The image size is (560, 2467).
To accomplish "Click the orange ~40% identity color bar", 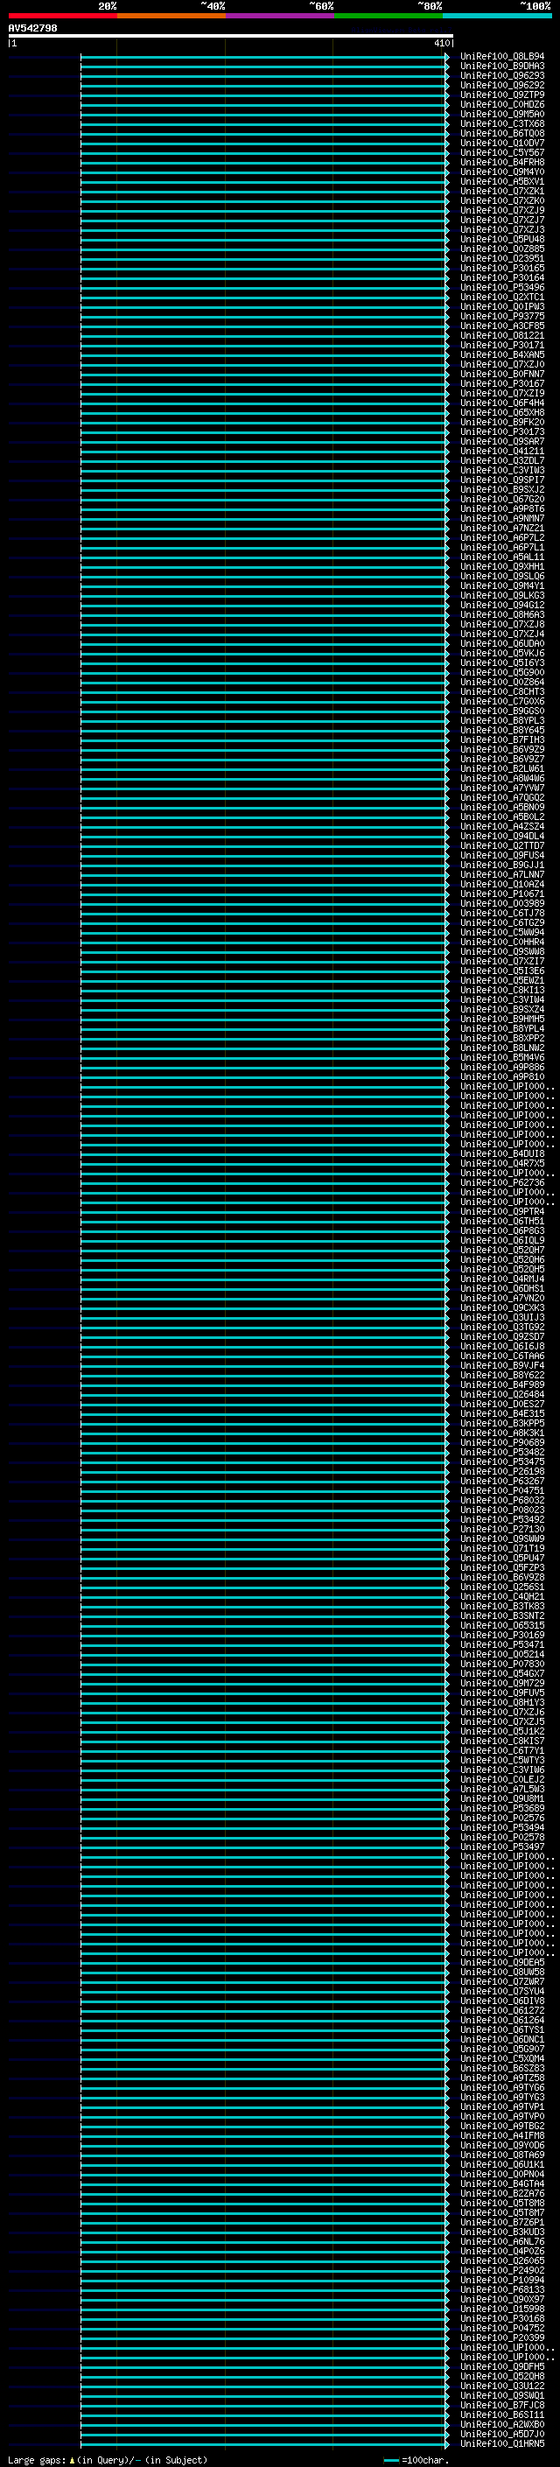I will 171,16.
